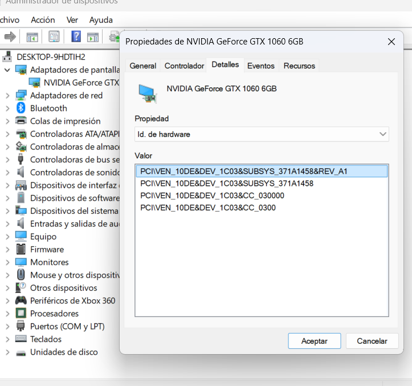Click the Bluetooth icon
Screen dimensions: 412x386
click(x=21, y=108)
